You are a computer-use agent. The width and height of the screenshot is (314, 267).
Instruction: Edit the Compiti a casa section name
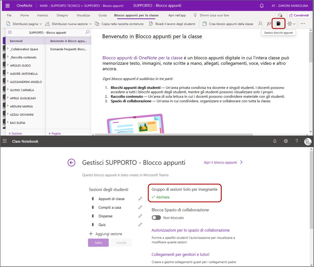coord(140,207)
